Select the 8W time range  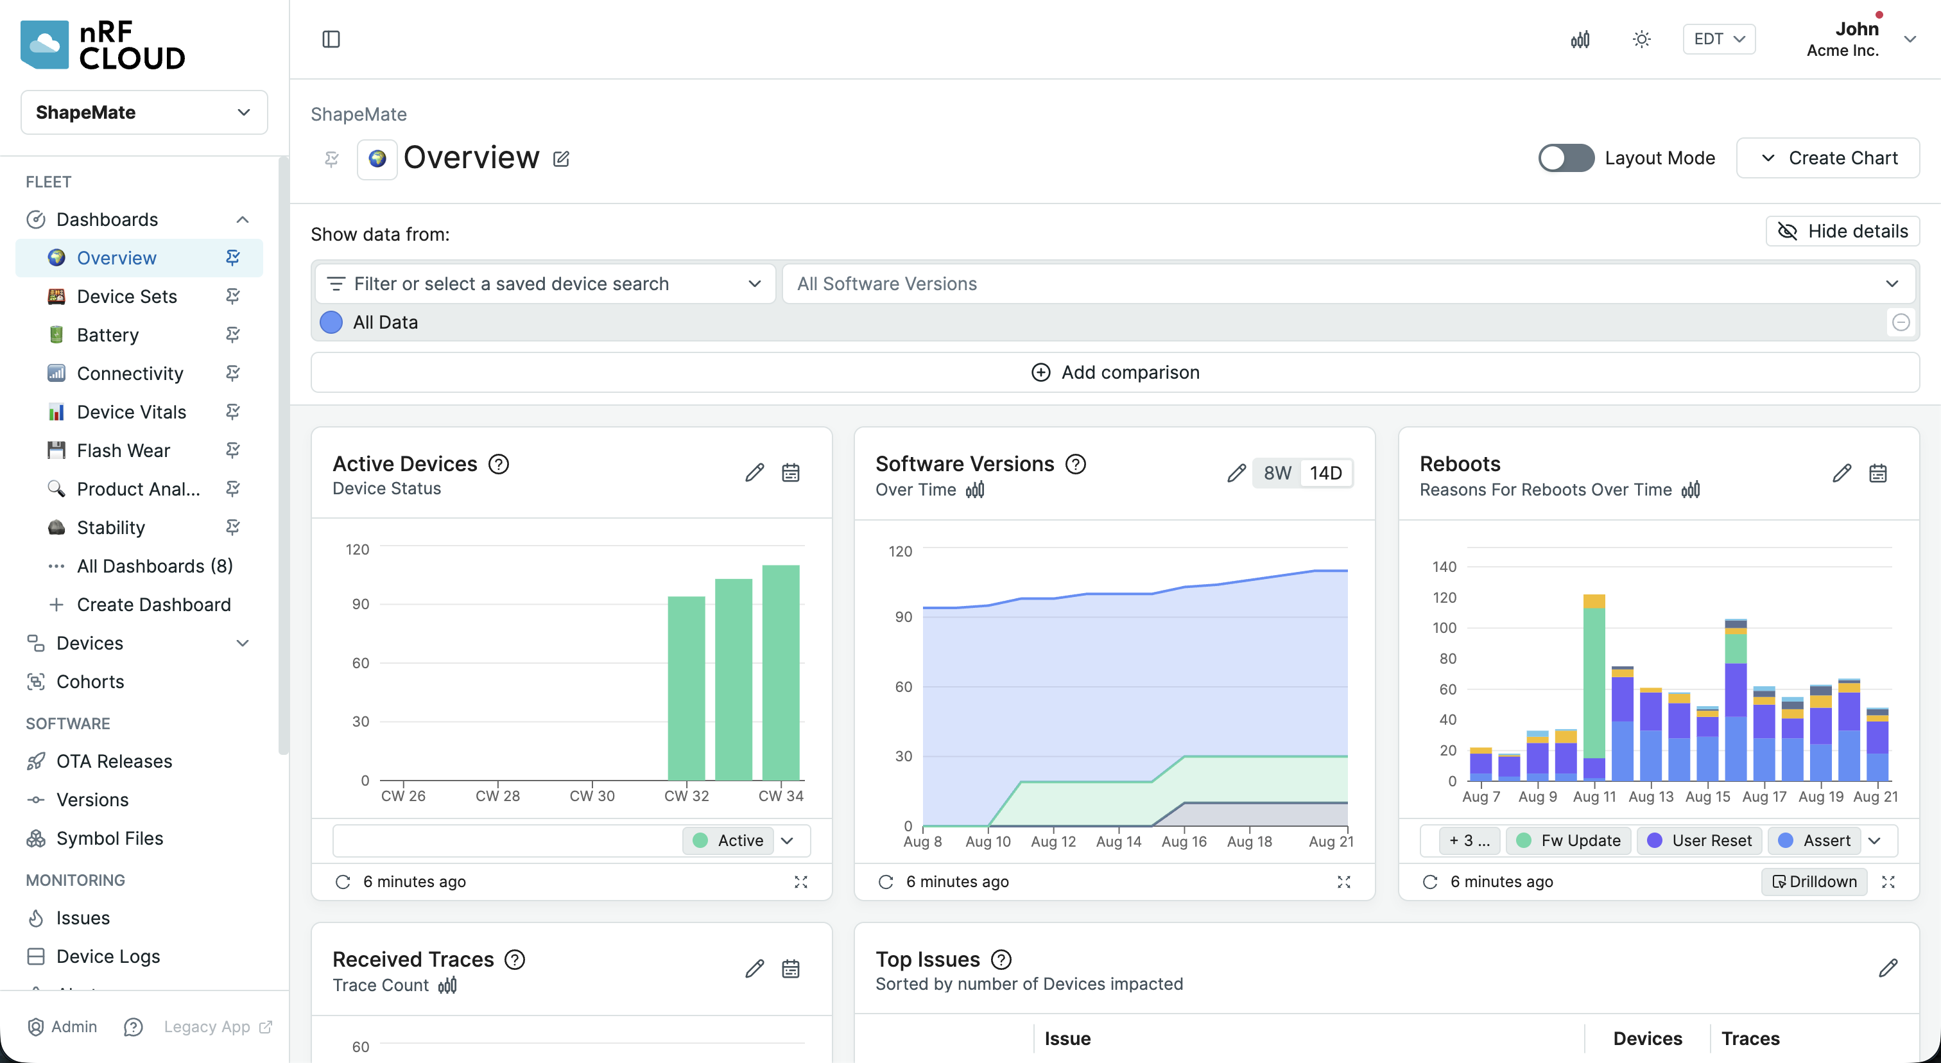point(1277,473)
